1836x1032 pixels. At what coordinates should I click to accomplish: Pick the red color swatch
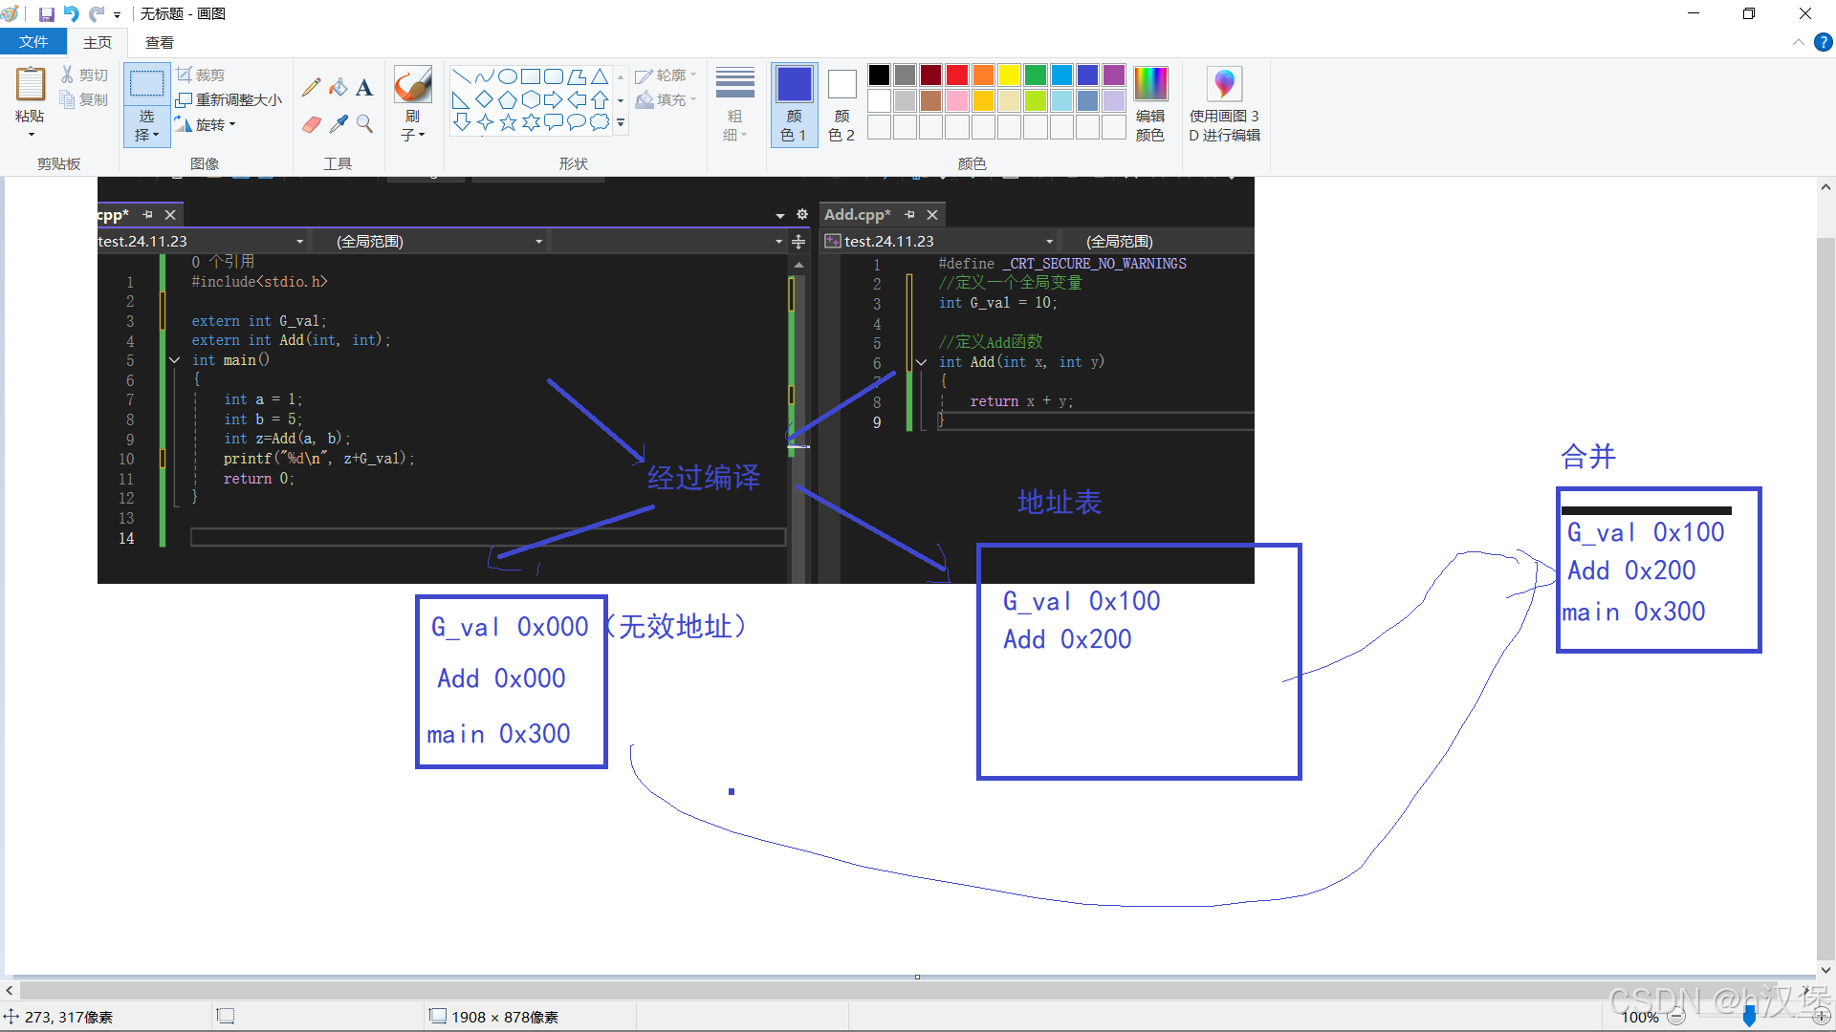point(956,75)
